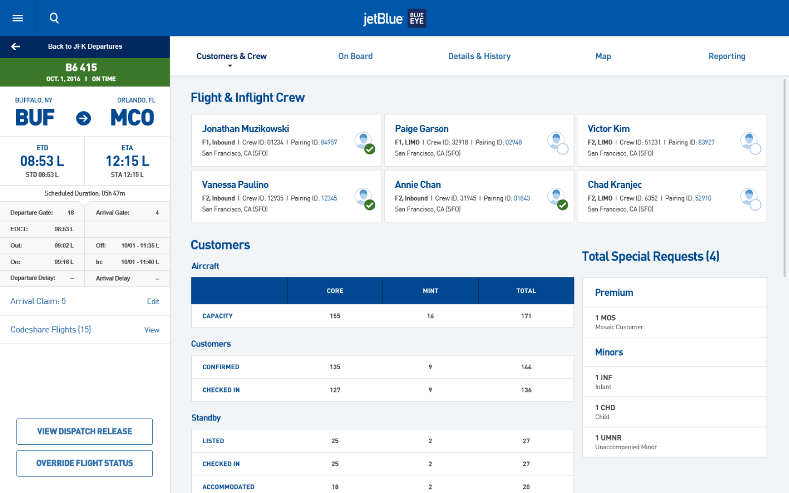
Task: Edit the Arrival Claim value
Action: tap(153, 301)
